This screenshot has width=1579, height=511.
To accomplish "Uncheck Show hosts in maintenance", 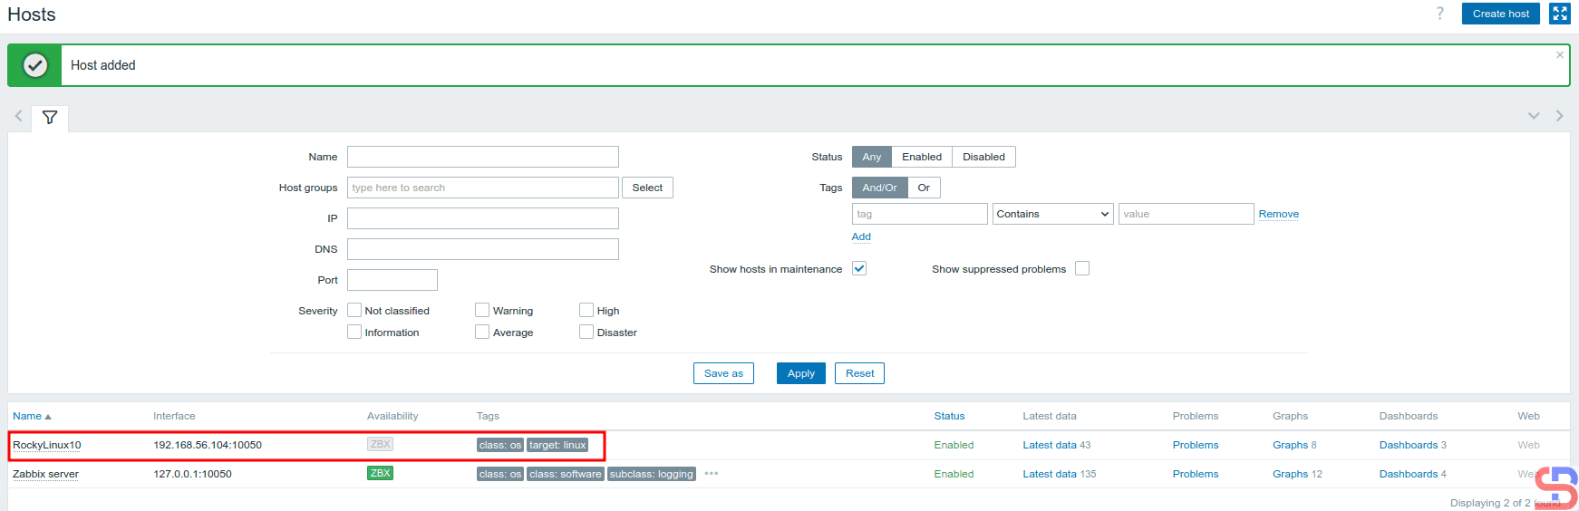I will pos(859,268).
